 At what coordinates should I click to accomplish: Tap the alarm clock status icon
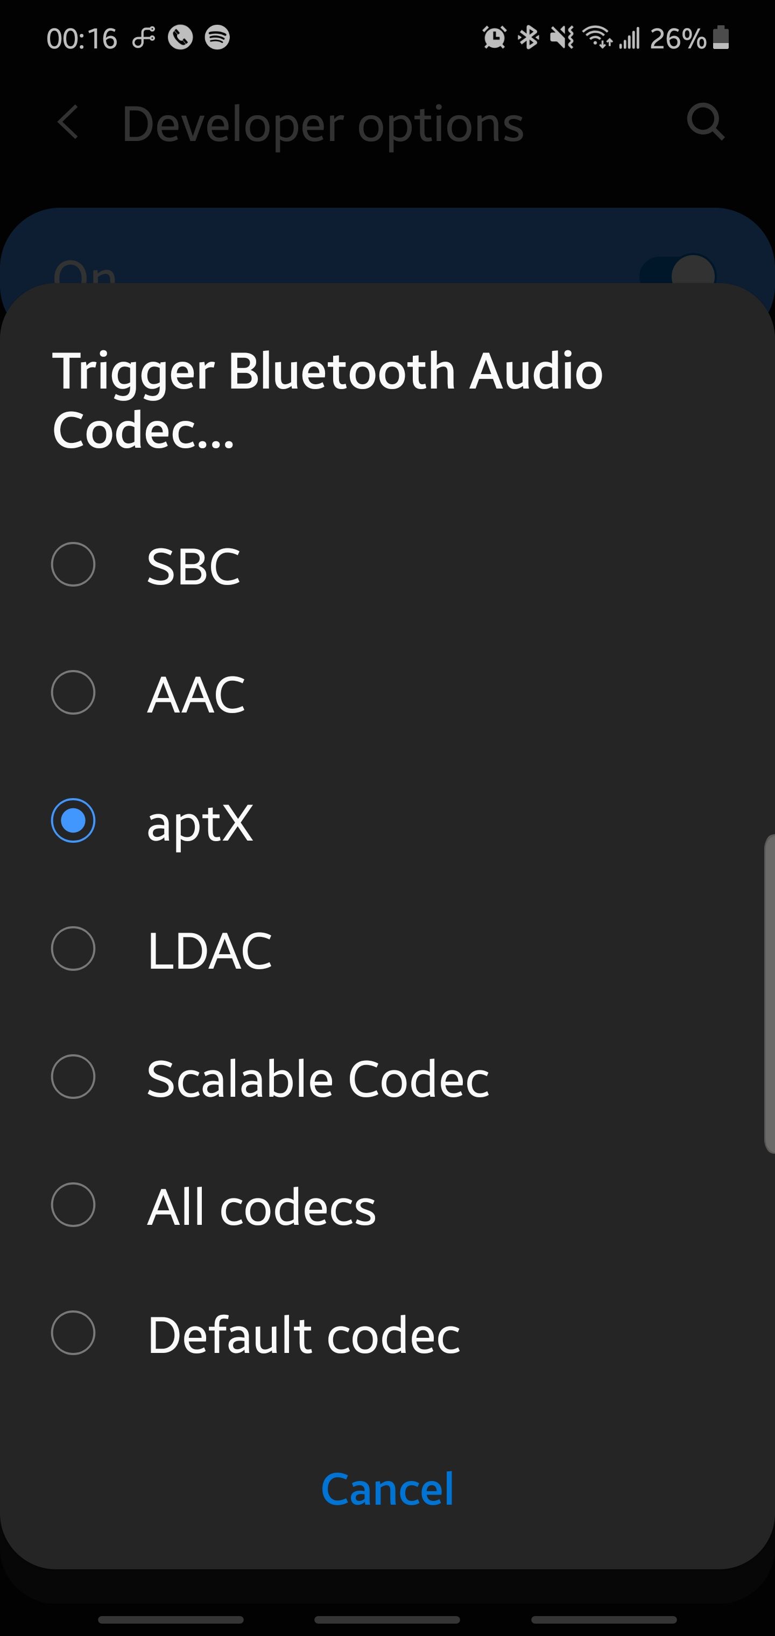point(494,38)
